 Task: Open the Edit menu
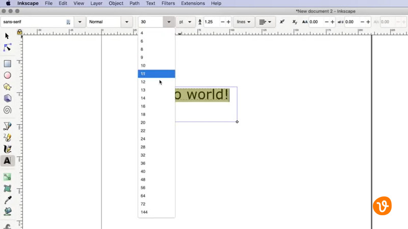coord(63,4)
